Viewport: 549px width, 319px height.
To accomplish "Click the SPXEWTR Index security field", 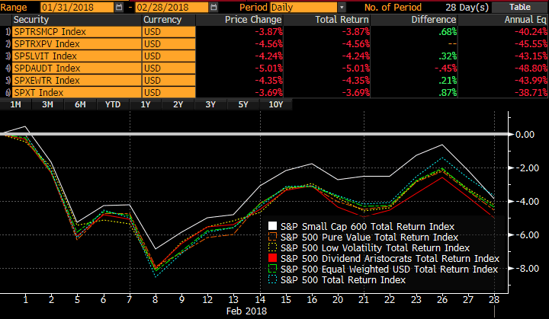I will [77, 81].
